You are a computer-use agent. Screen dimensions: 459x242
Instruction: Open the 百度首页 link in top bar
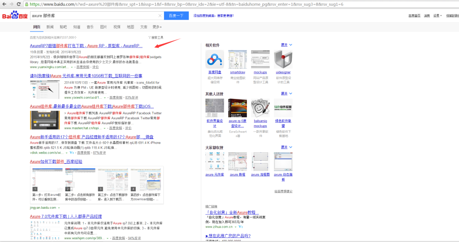point(414,16)
